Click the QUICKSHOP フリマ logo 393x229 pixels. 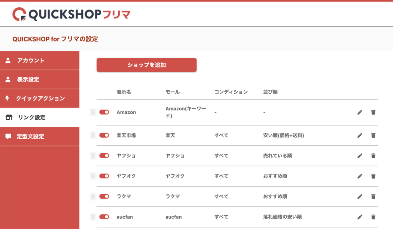(x=71, y=14)
